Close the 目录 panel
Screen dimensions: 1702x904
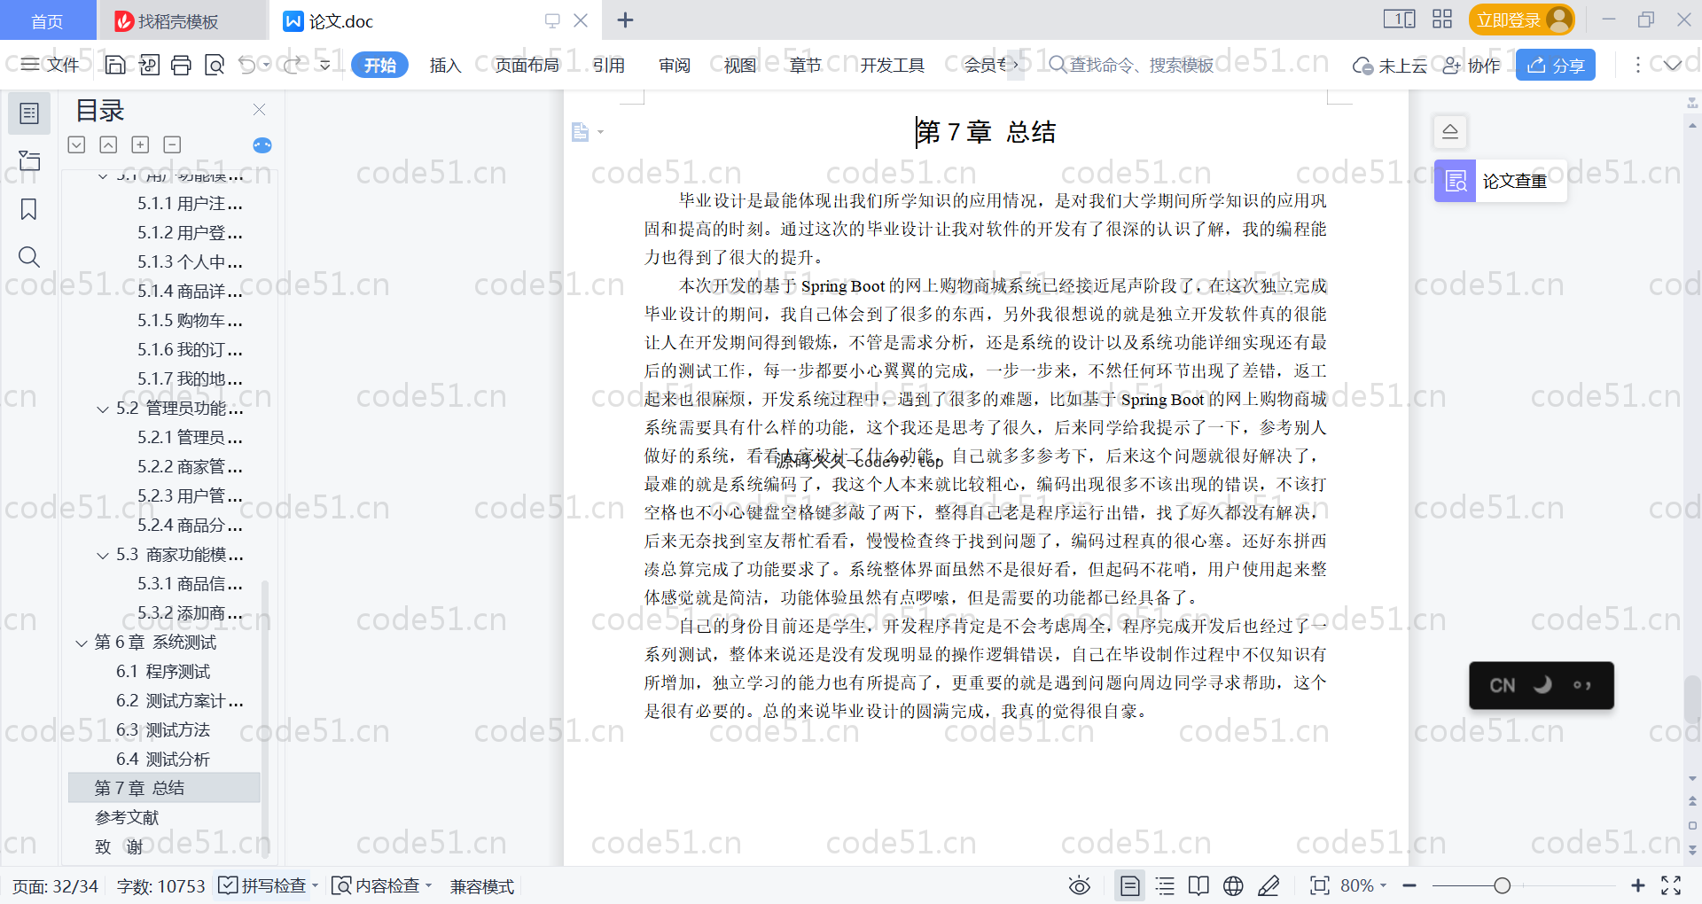[260, 109]
